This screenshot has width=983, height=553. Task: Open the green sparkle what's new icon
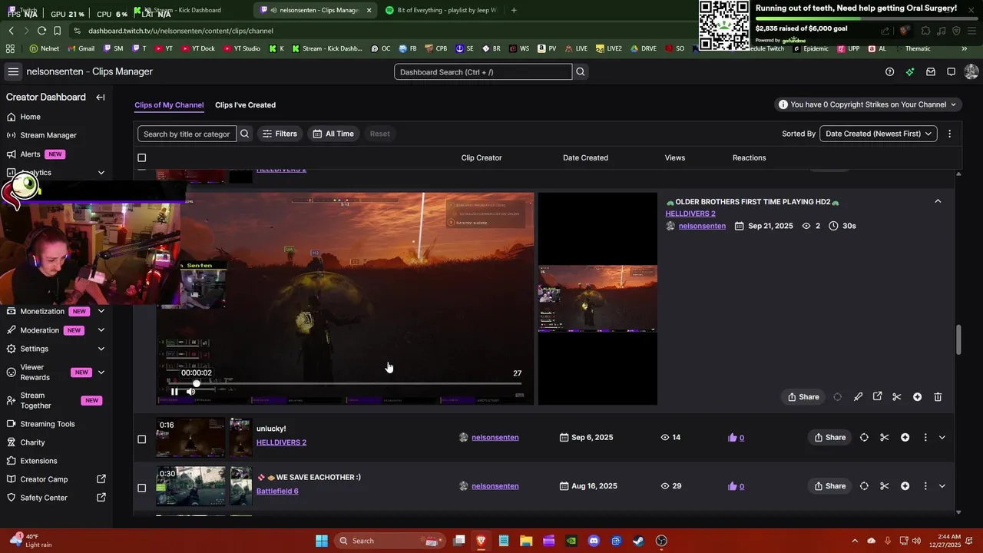point(910,71)
